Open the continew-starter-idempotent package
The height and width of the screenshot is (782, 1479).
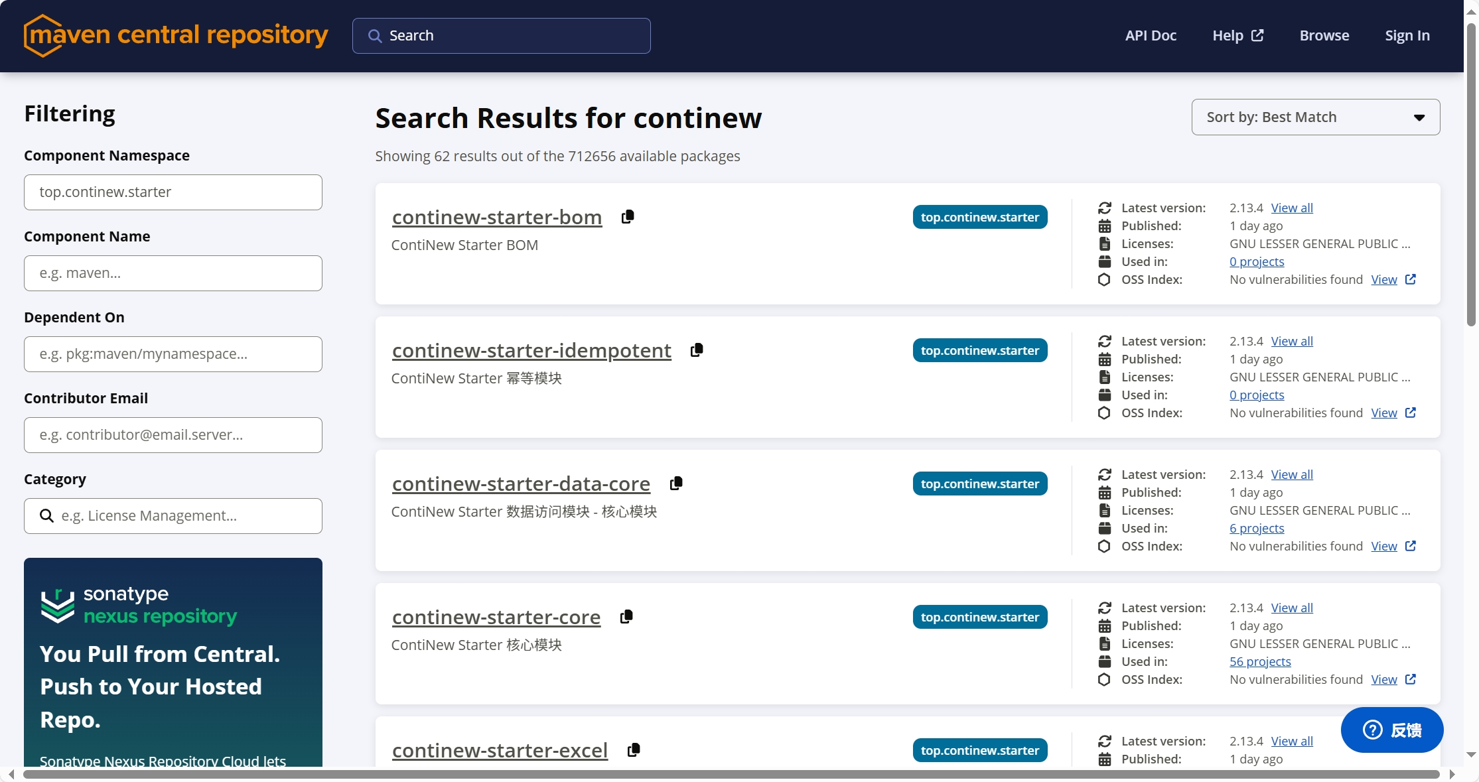point(531,350)
